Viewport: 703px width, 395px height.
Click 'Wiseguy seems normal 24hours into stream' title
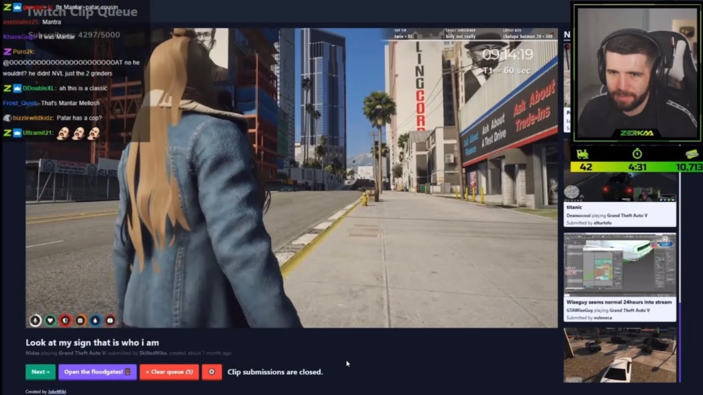click(x=619, y=302)
